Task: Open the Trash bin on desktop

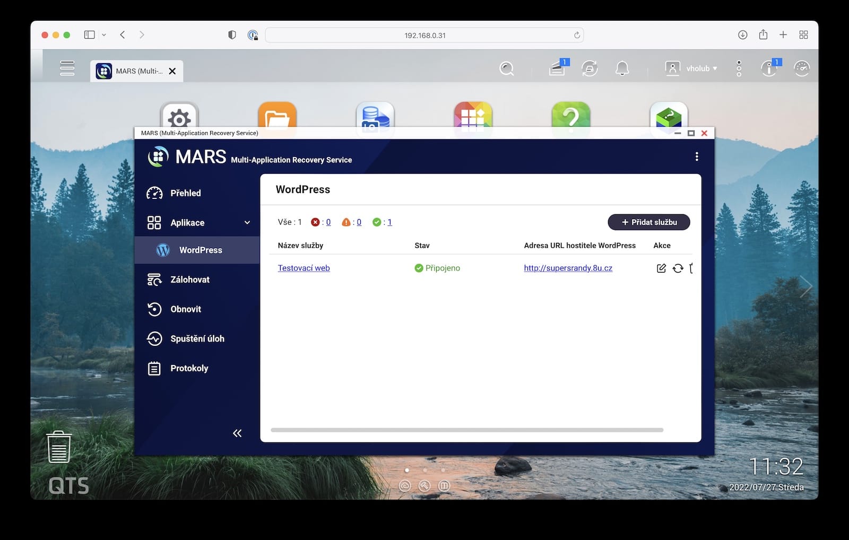Action: click(59, 447)
